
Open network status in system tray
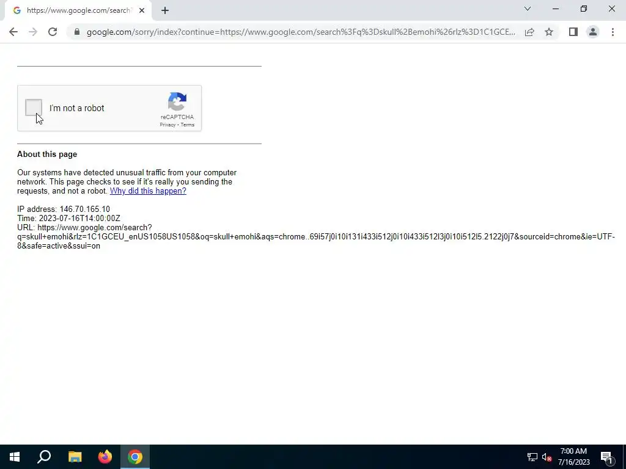pos(532,457)
